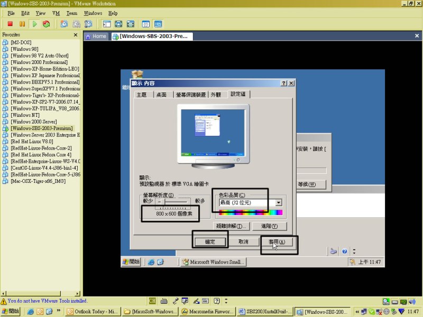
Task: Switch to summary view toolbar icon
Action: click(146, 24)
